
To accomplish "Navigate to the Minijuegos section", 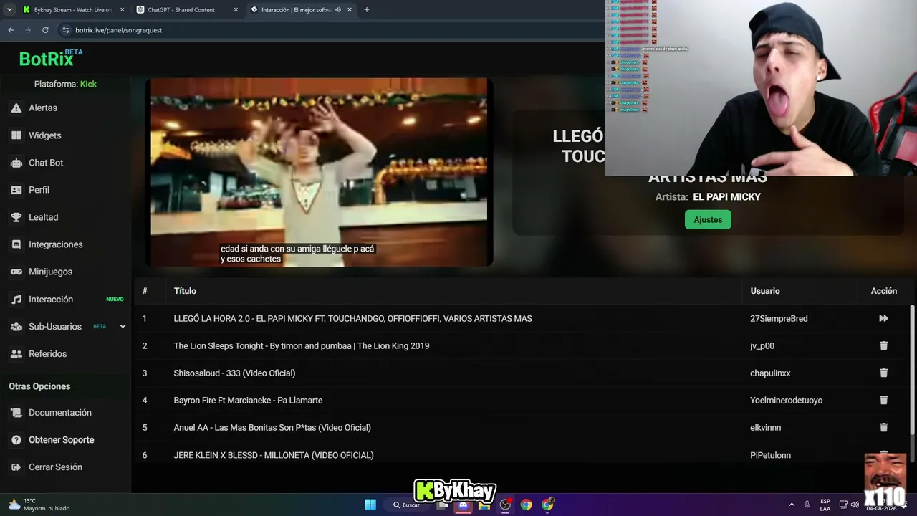I will click(x=50, y=272).
